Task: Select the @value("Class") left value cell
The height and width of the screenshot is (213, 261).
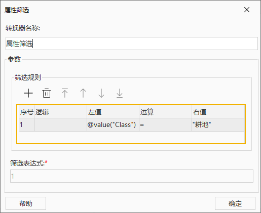Action: tap(113, 125)
